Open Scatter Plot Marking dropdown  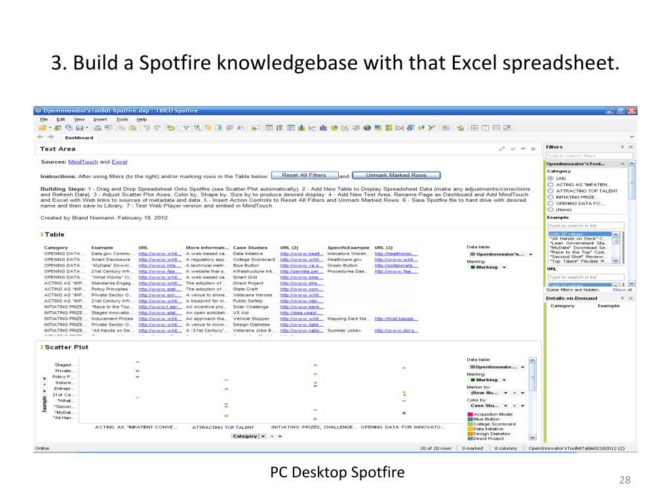pos(504,381)
